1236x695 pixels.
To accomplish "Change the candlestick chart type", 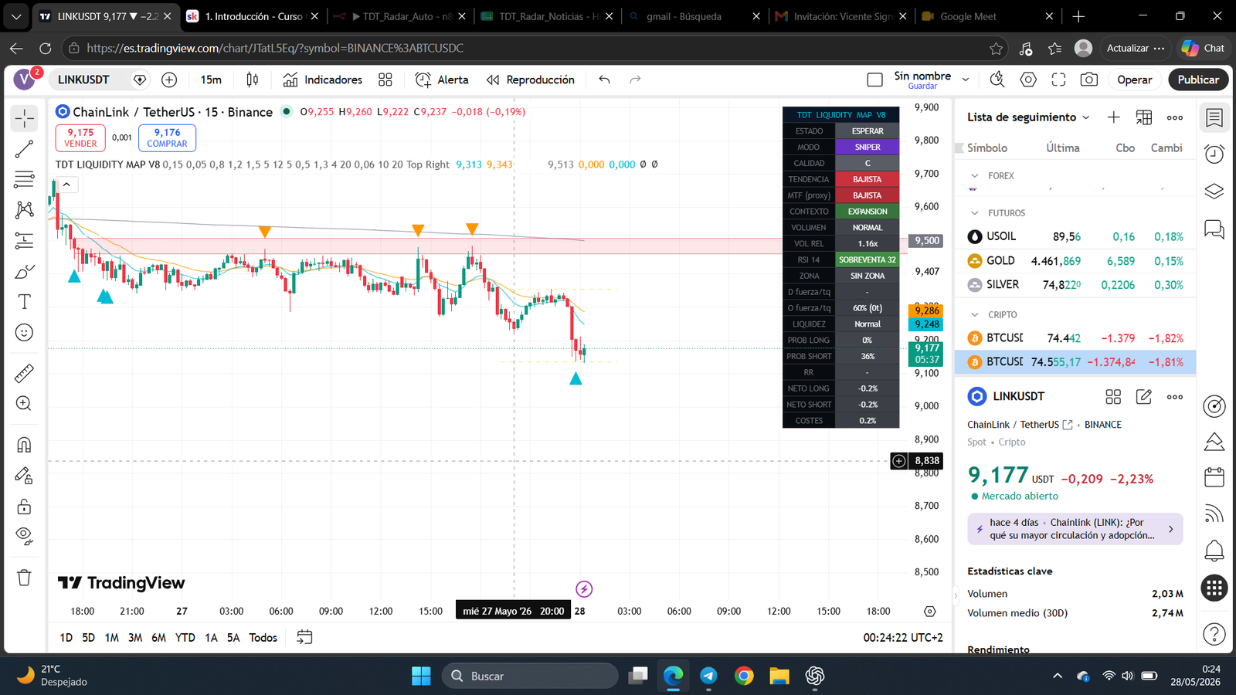I will pyautogui.click(x=253, y=80).
